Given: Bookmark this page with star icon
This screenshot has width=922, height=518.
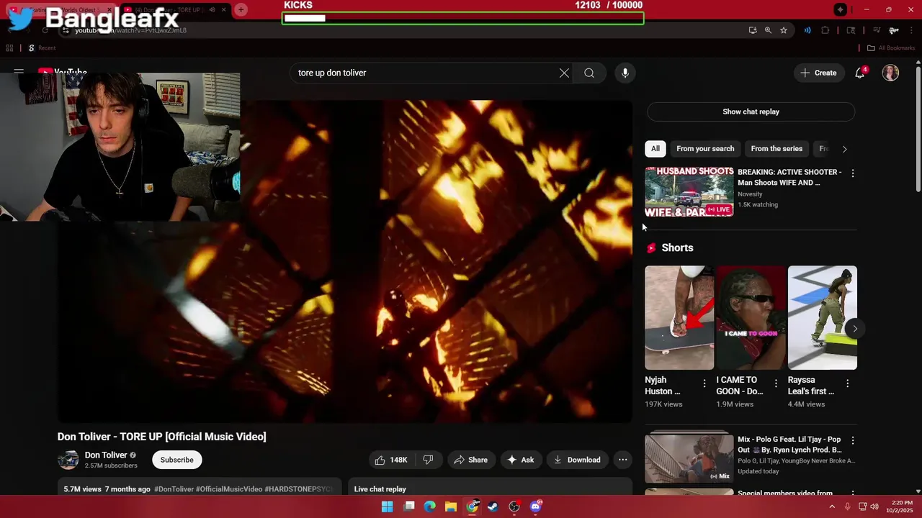Looking at the screenshot, I should pyautogui.click(x=784, y=30).
